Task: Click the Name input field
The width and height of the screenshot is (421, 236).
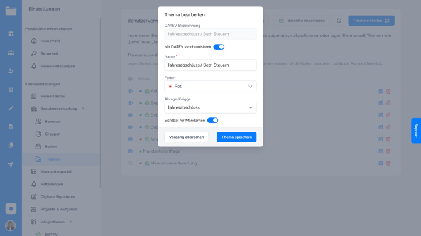Action: point(210,65)
